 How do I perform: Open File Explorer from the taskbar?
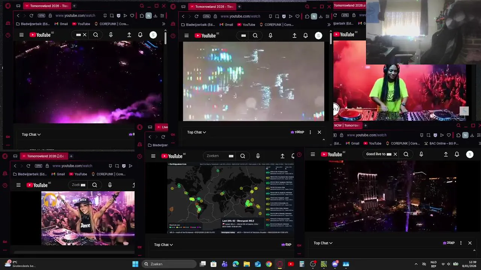(x=247, y=264)
